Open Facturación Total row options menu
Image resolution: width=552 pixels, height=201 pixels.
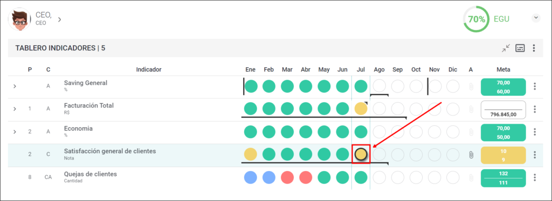coord(535,109)
